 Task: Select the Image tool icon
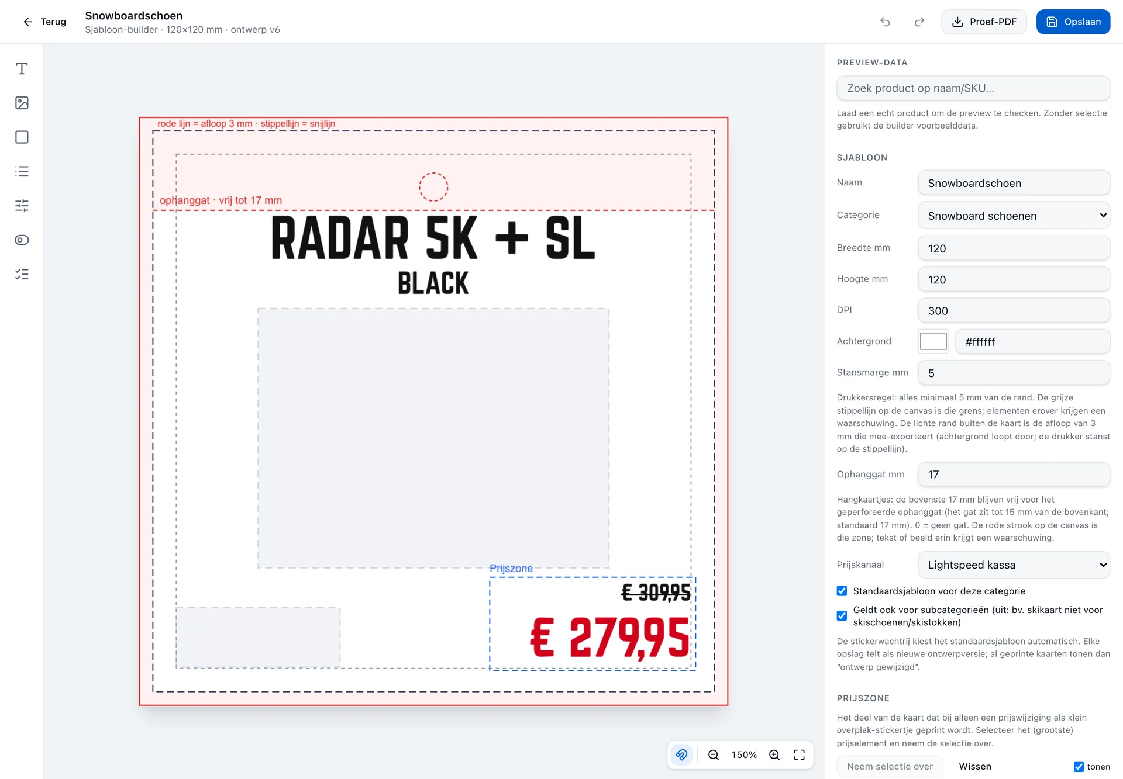[22, 103]
